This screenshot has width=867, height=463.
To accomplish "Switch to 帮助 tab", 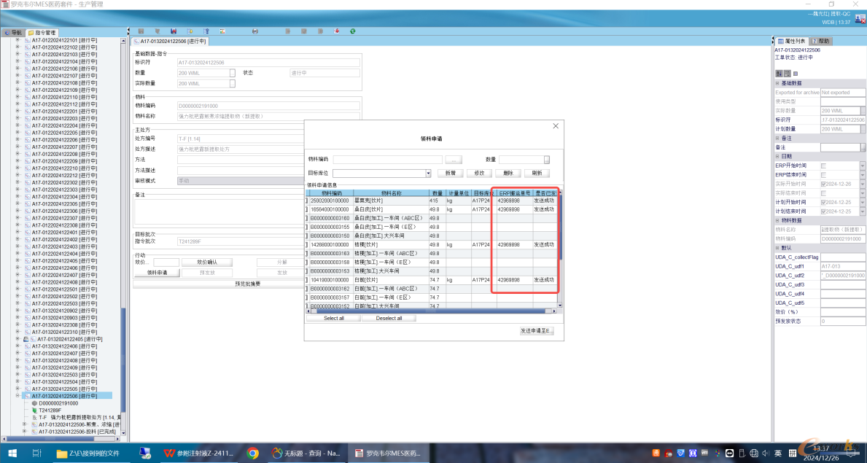I will click(820, 41).
